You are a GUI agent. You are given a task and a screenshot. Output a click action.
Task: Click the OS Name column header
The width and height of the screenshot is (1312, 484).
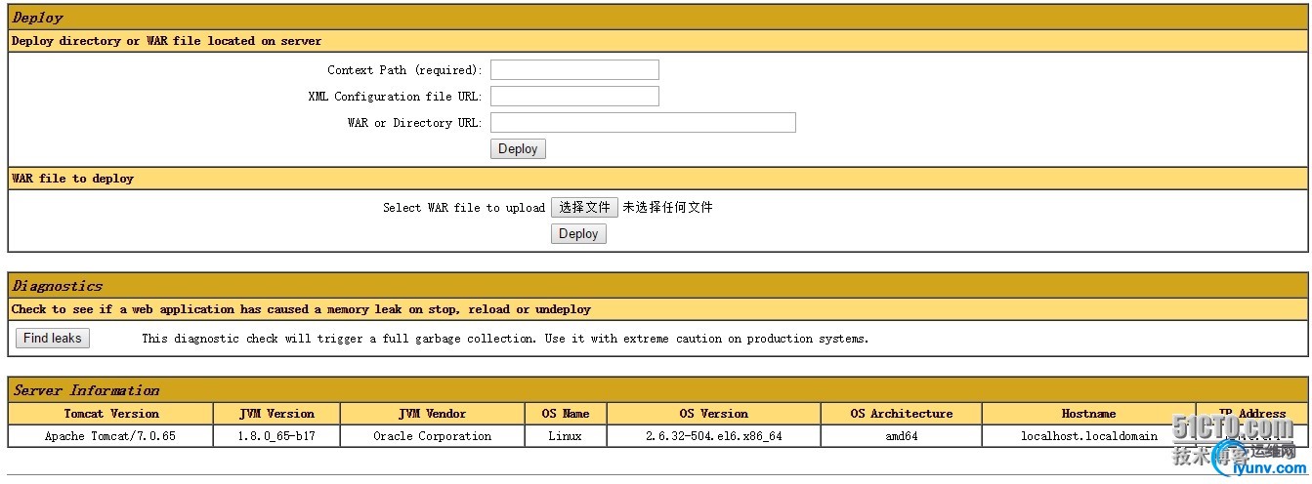coord(566,414)
